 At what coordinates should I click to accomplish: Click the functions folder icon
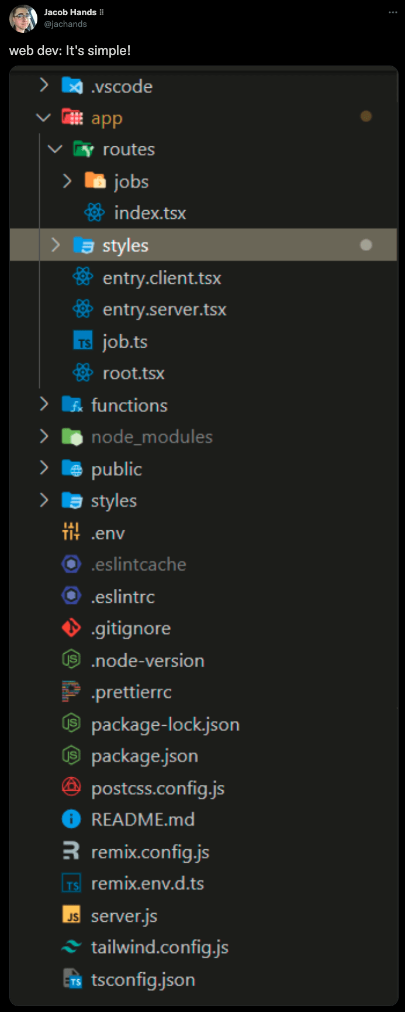[x=72, y=405]
